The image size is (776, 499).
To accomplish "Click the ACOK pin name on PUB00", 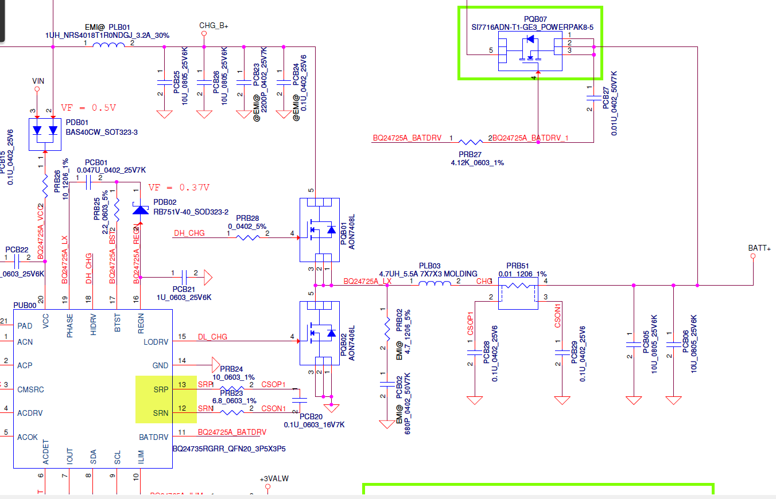I will click(x=28, y=437).
